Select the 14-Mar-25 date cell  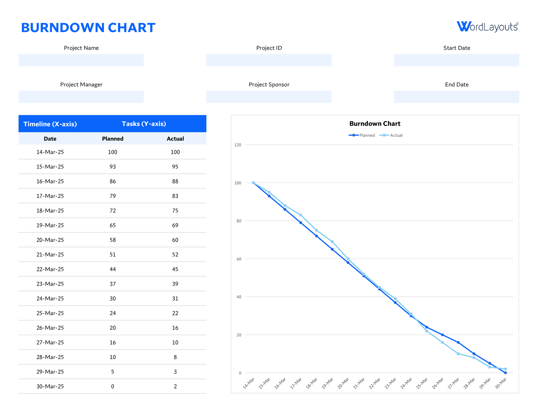[x=50, y=152]
